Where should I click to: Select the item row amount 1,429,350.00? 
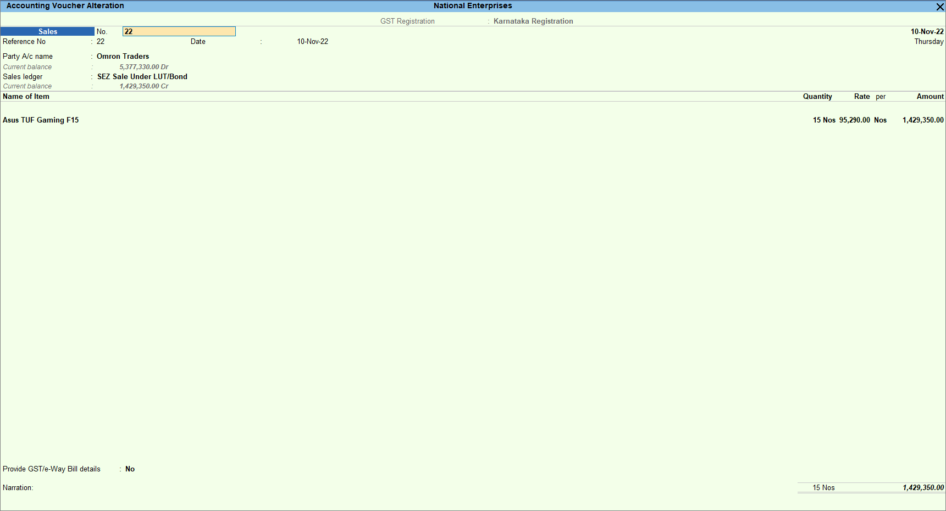coord(923,120)
